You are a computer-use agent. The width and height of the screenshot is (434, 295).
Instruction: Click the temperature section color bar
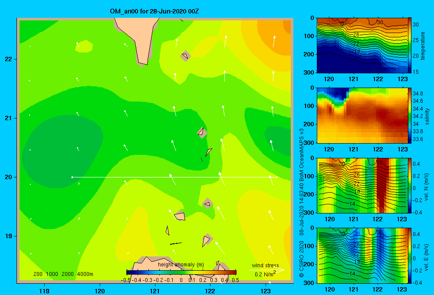point(410,45)
